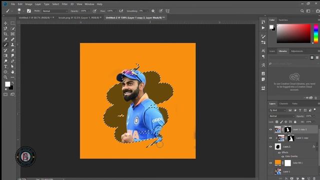Select the Rectangular Marquee tool
This screenshot has width=320, height=180.
click(12, 23)
